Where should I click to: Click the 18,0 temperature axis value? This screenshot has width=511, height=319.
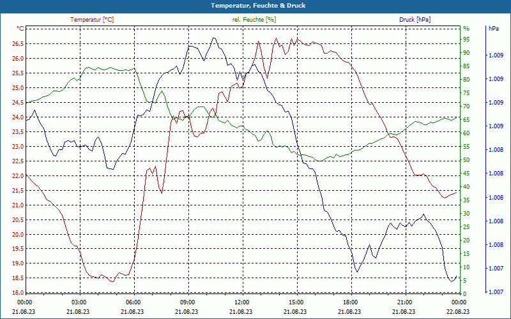[19, 292]
